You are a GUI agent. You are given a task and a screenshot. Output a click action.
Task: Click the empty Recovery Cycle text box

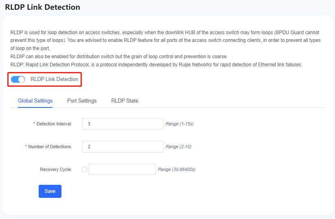122,169
